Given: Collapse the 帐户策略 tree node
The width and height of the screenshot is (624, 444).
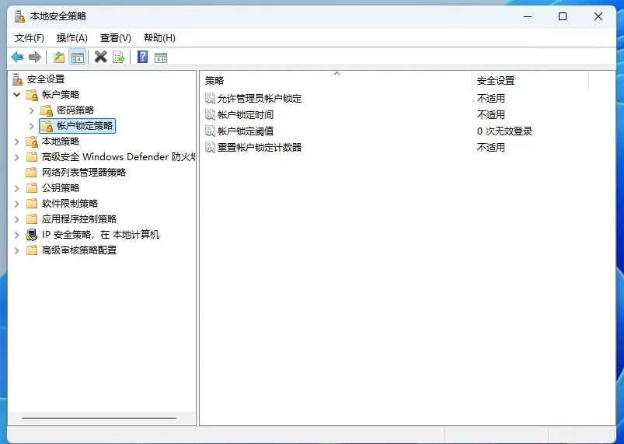Looking at the screenshot, I should [17, 95].
